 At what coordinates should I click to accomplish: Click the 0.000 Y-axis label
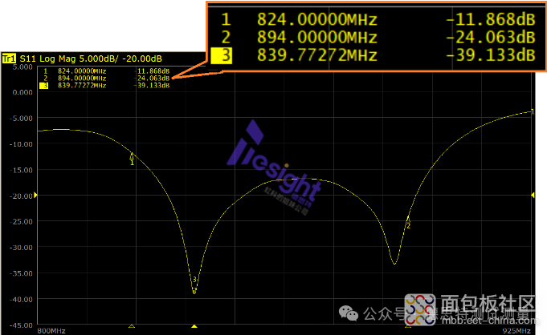pyautogui.click(x=22, y=92)
